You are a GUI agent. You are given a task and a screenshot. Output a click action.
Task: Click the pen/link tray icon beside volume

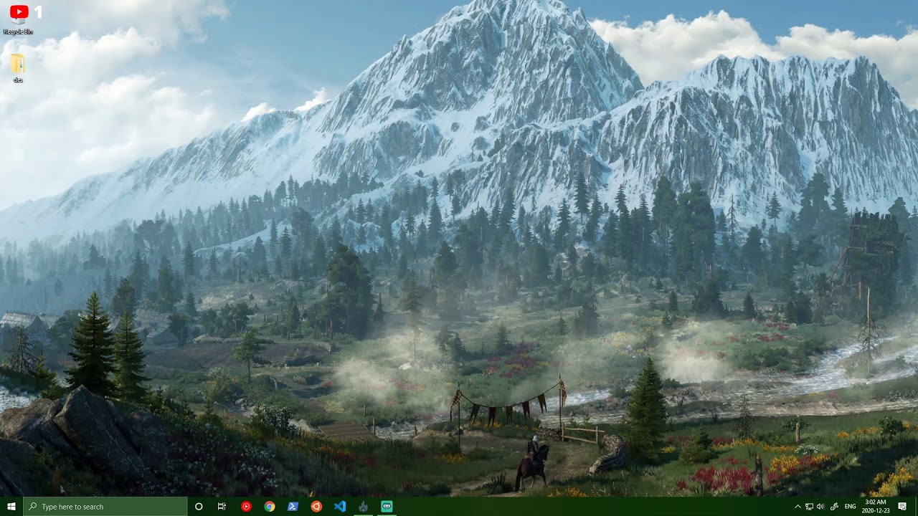click(x=834, y=507)
